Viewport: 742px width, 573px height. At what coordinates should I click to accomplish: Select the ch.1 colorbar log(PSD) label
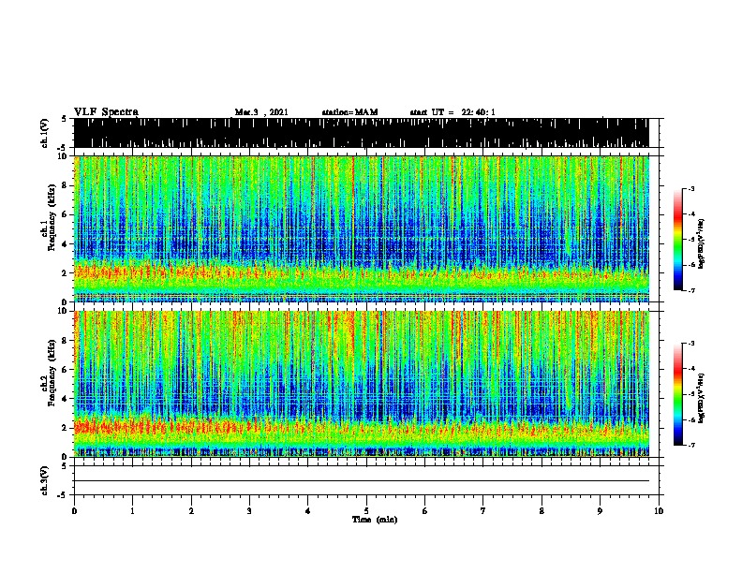[x=702, y=243]
